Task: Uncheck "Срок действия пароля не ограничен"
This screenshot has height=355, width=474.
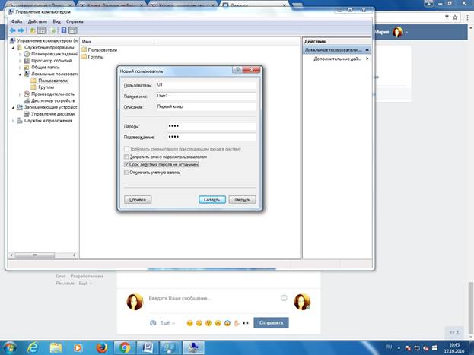Action: tap(126, 164)
